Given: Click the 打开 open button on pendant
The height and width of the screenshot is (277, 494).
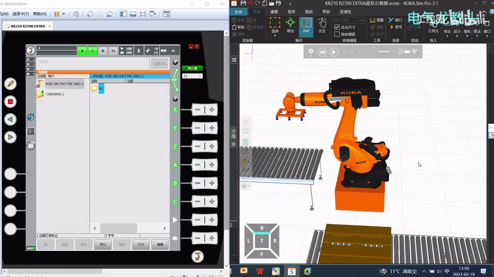Looking at the screenshot, I should point(141,244).
